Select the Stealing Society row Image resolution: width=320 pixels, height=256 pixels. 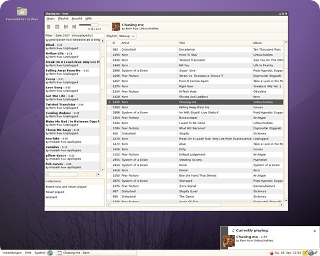[195, 160]
